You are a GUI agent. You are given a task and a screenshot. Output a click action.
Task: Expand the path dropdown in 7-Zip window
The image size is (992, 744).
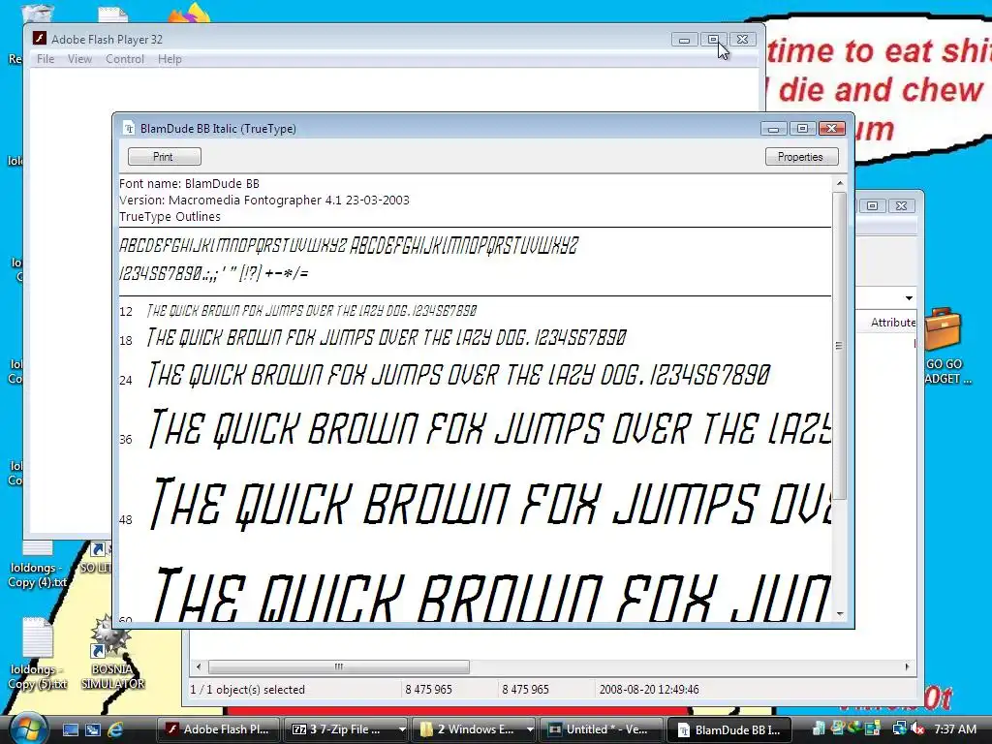(909, 298)
